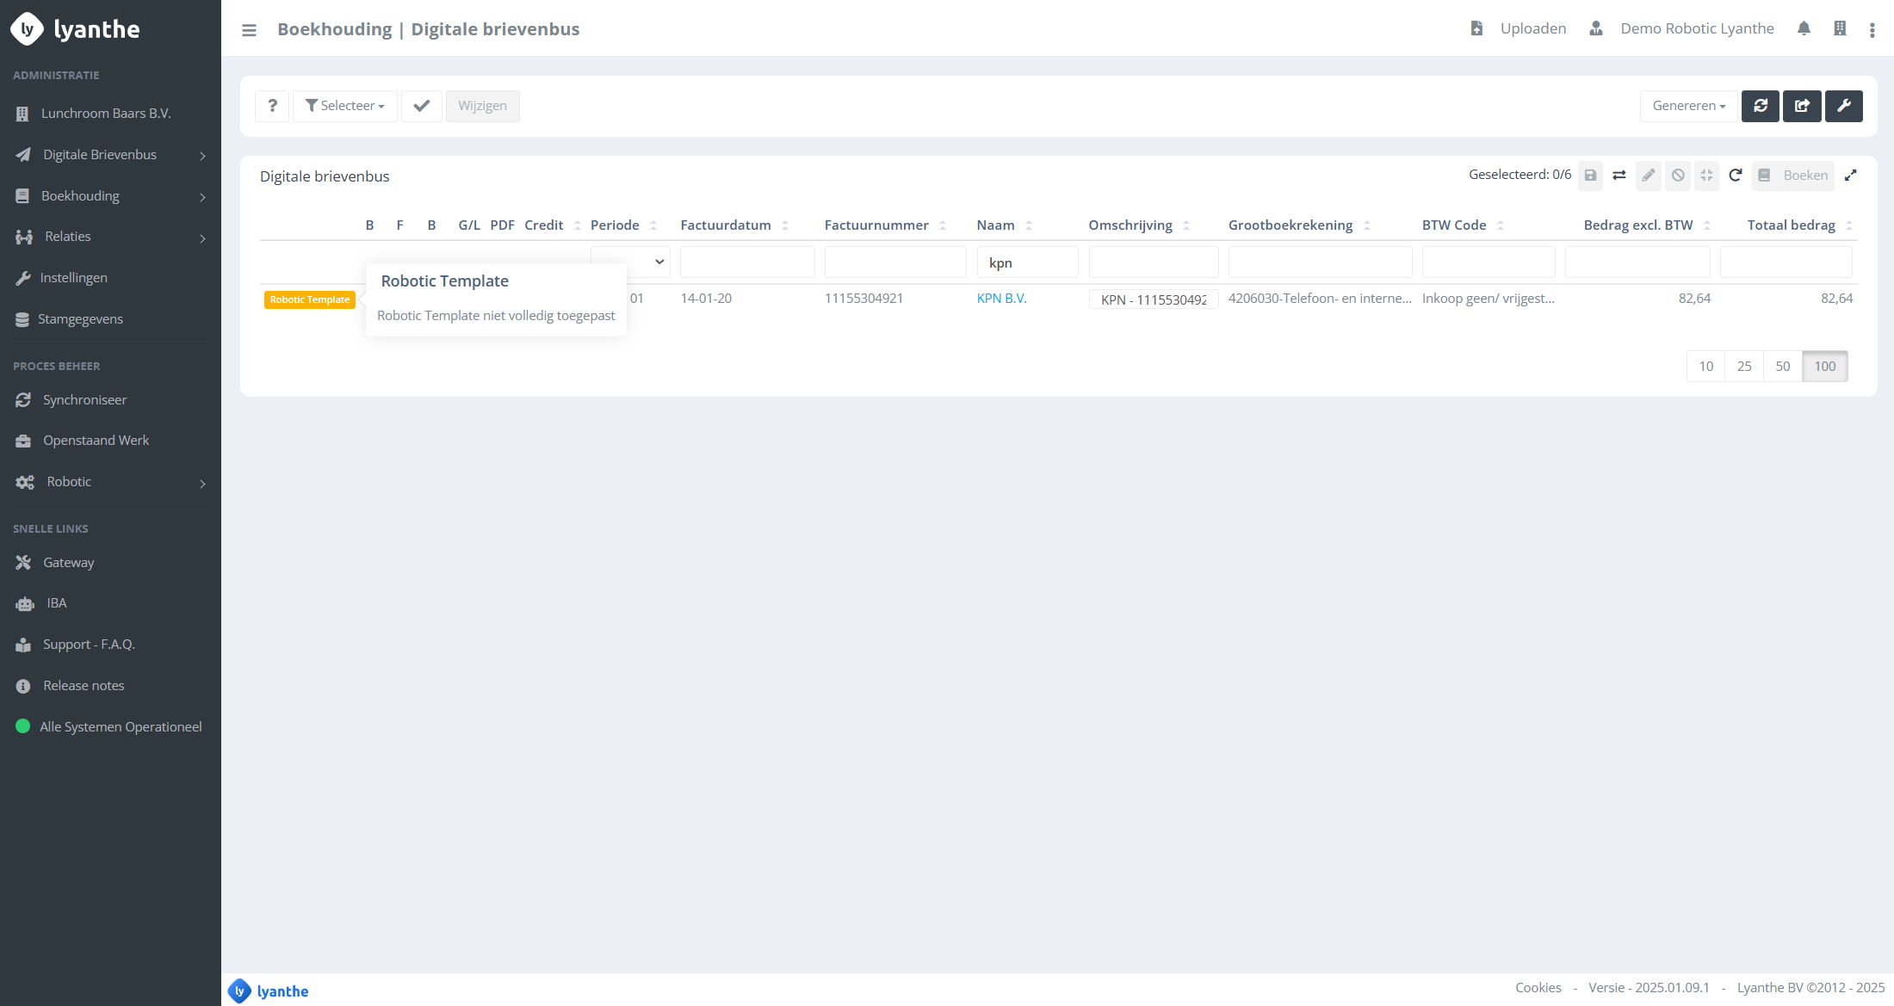Click the hamburger menu icon
This screenshot has height=1006, width=1894.
[249, 30]
